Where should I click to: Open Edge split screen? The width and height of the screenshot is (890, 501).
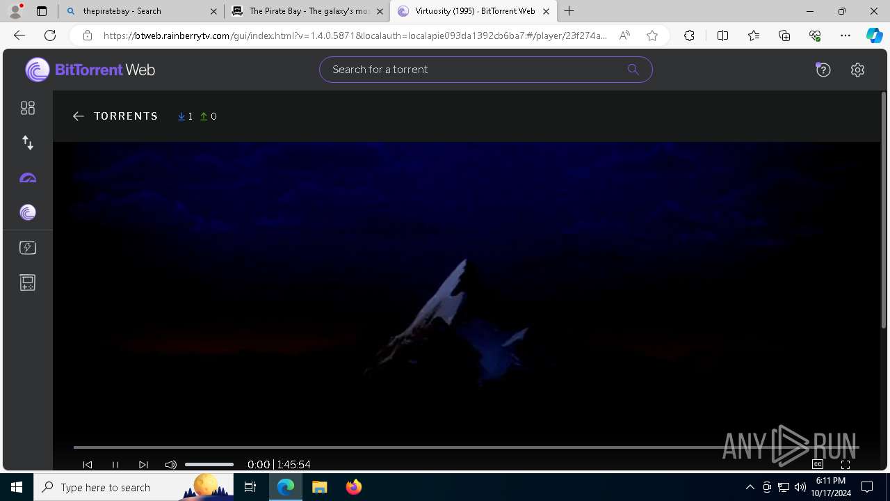click(x=722, y=35)
